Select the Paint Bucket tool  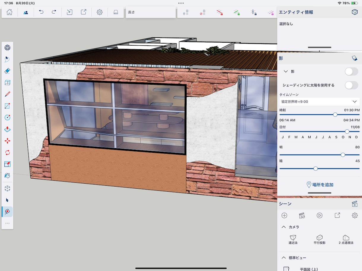(7, 176)
